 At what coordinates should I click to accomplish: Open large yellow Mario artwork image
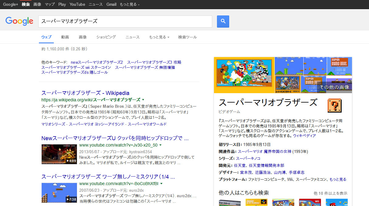point(244,75)
